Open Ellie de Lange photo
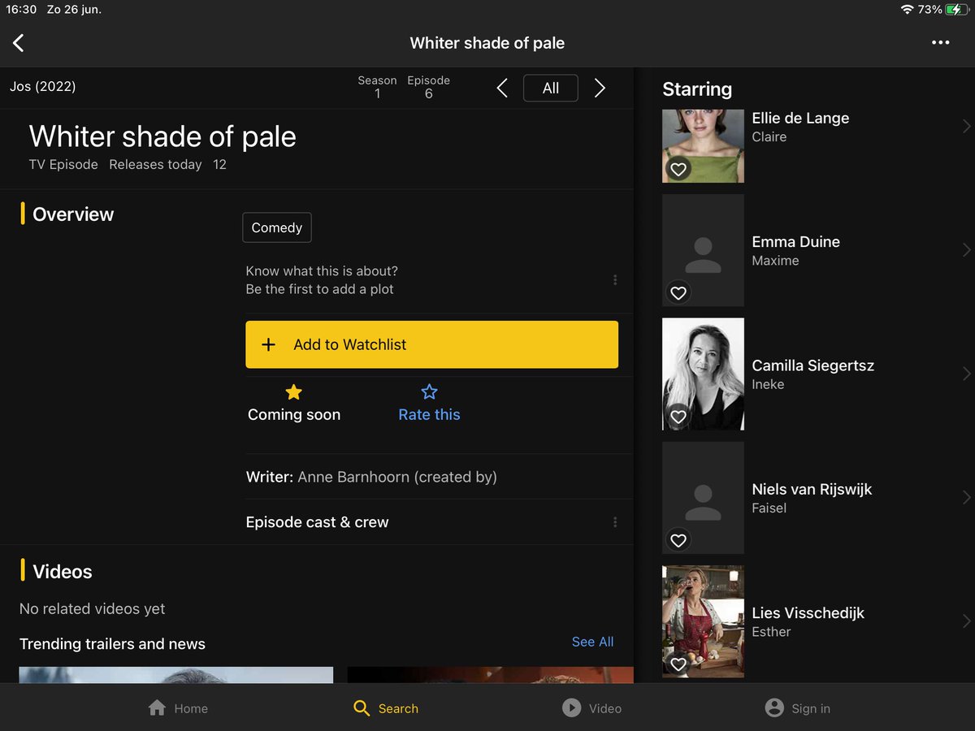 (x=703, y=146)
